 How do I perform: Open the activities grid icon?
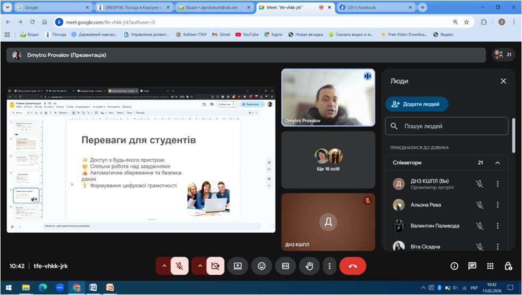(490, 266)
